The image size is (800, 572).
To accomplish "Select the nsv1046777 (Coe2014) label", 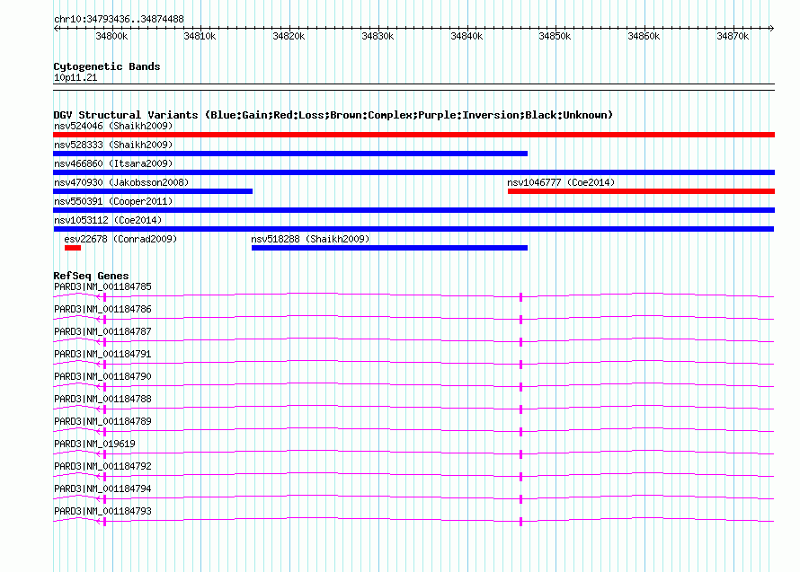I will tap(561, 182).
